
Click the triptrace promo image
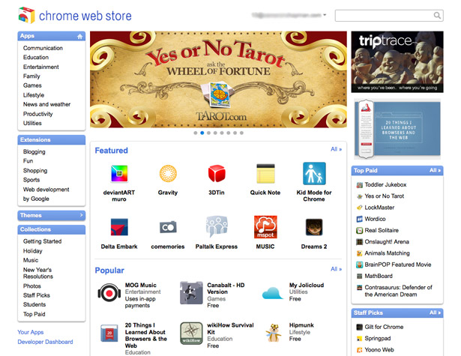click(397, 61)
